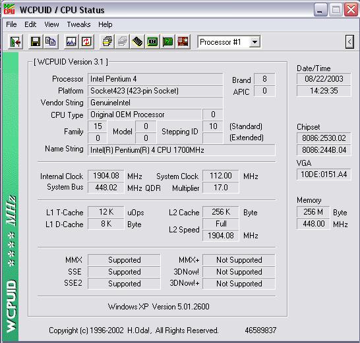Click the green circuit board icon

(x=167, y=42)
